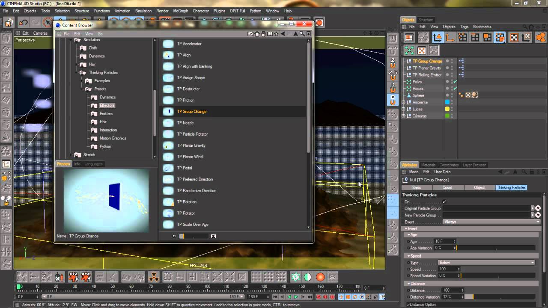This screenshot has height=308, width=548.
Task: Collapse the Distance section in Attributes
Action: (410, 284)
